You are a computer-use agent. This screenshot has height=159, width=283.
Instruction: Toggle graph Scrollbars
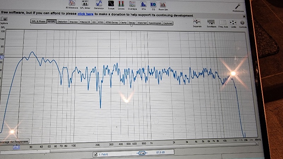point(212,23)
